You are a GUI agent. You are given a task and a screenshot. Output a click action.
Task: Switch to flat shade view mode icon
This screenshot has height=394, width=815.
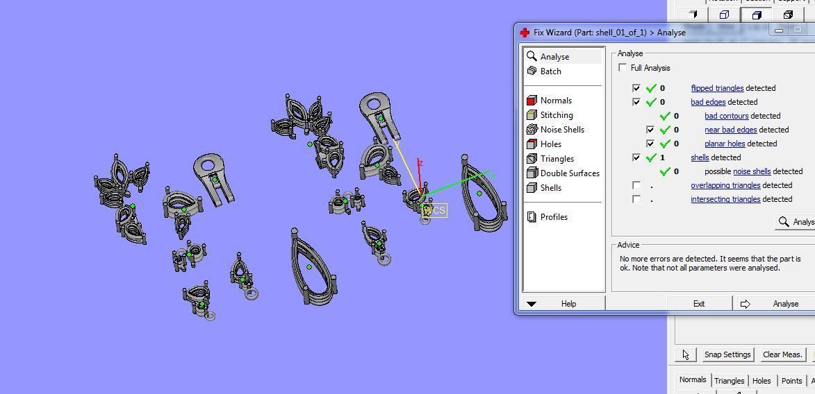pos(692,15)
